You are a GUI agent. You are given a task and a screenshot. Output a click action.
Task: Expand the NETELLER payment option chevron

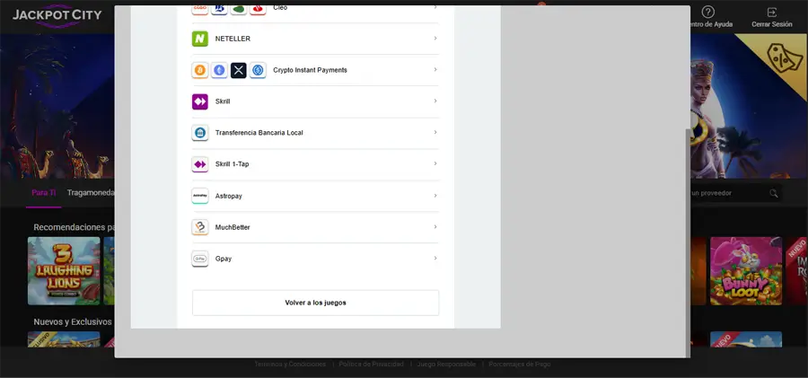point(435,39)
